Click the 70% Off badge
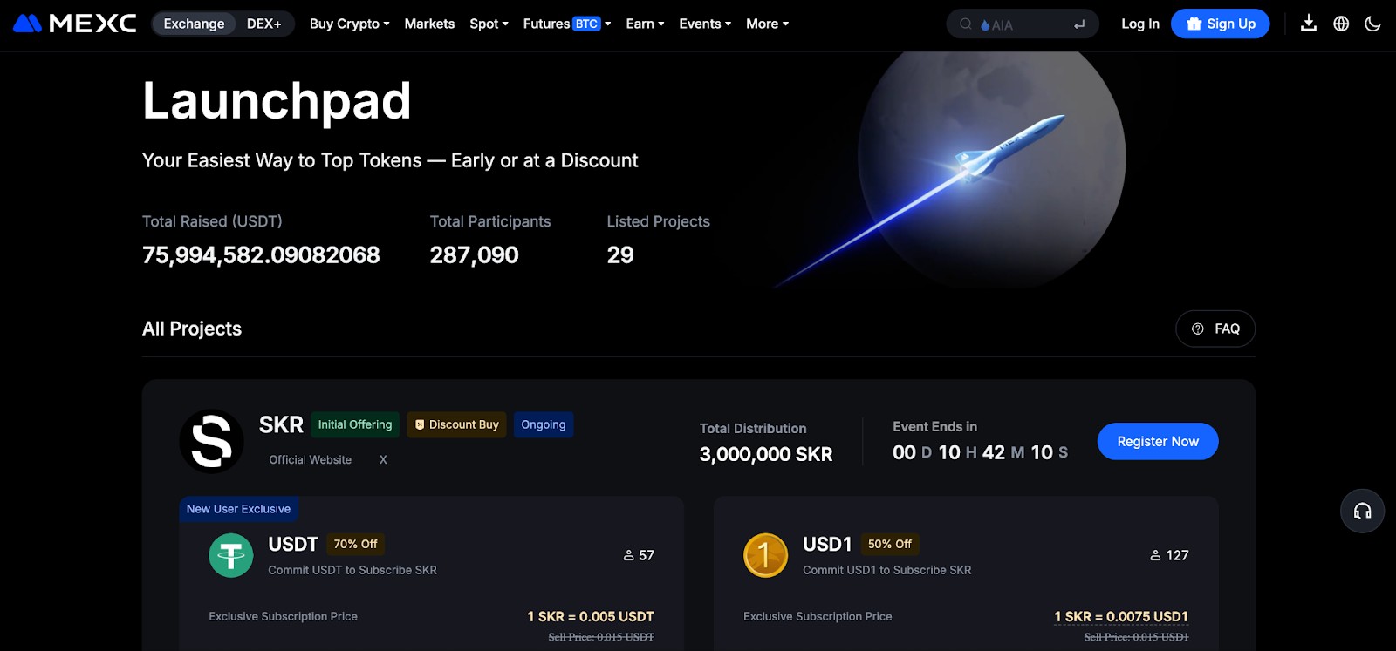The width and height of the screenshot is (1396, 651). point(355,544)
